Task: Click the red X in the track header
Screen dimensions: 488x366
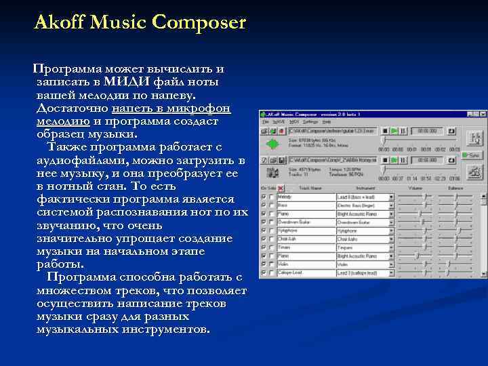Action: pos(281,188)
